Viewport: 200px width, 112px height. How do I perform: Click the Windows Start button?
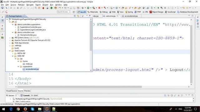pyautogui.click(x=3, y=109)
